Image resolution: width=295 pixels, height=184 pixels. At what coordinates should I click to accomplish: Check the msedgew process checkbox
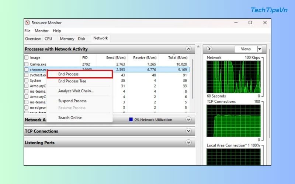tap(27, 107)
